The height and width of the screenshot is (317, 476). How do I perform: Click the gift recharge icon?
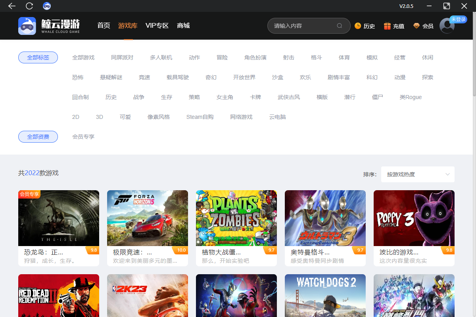pos(387,26)
